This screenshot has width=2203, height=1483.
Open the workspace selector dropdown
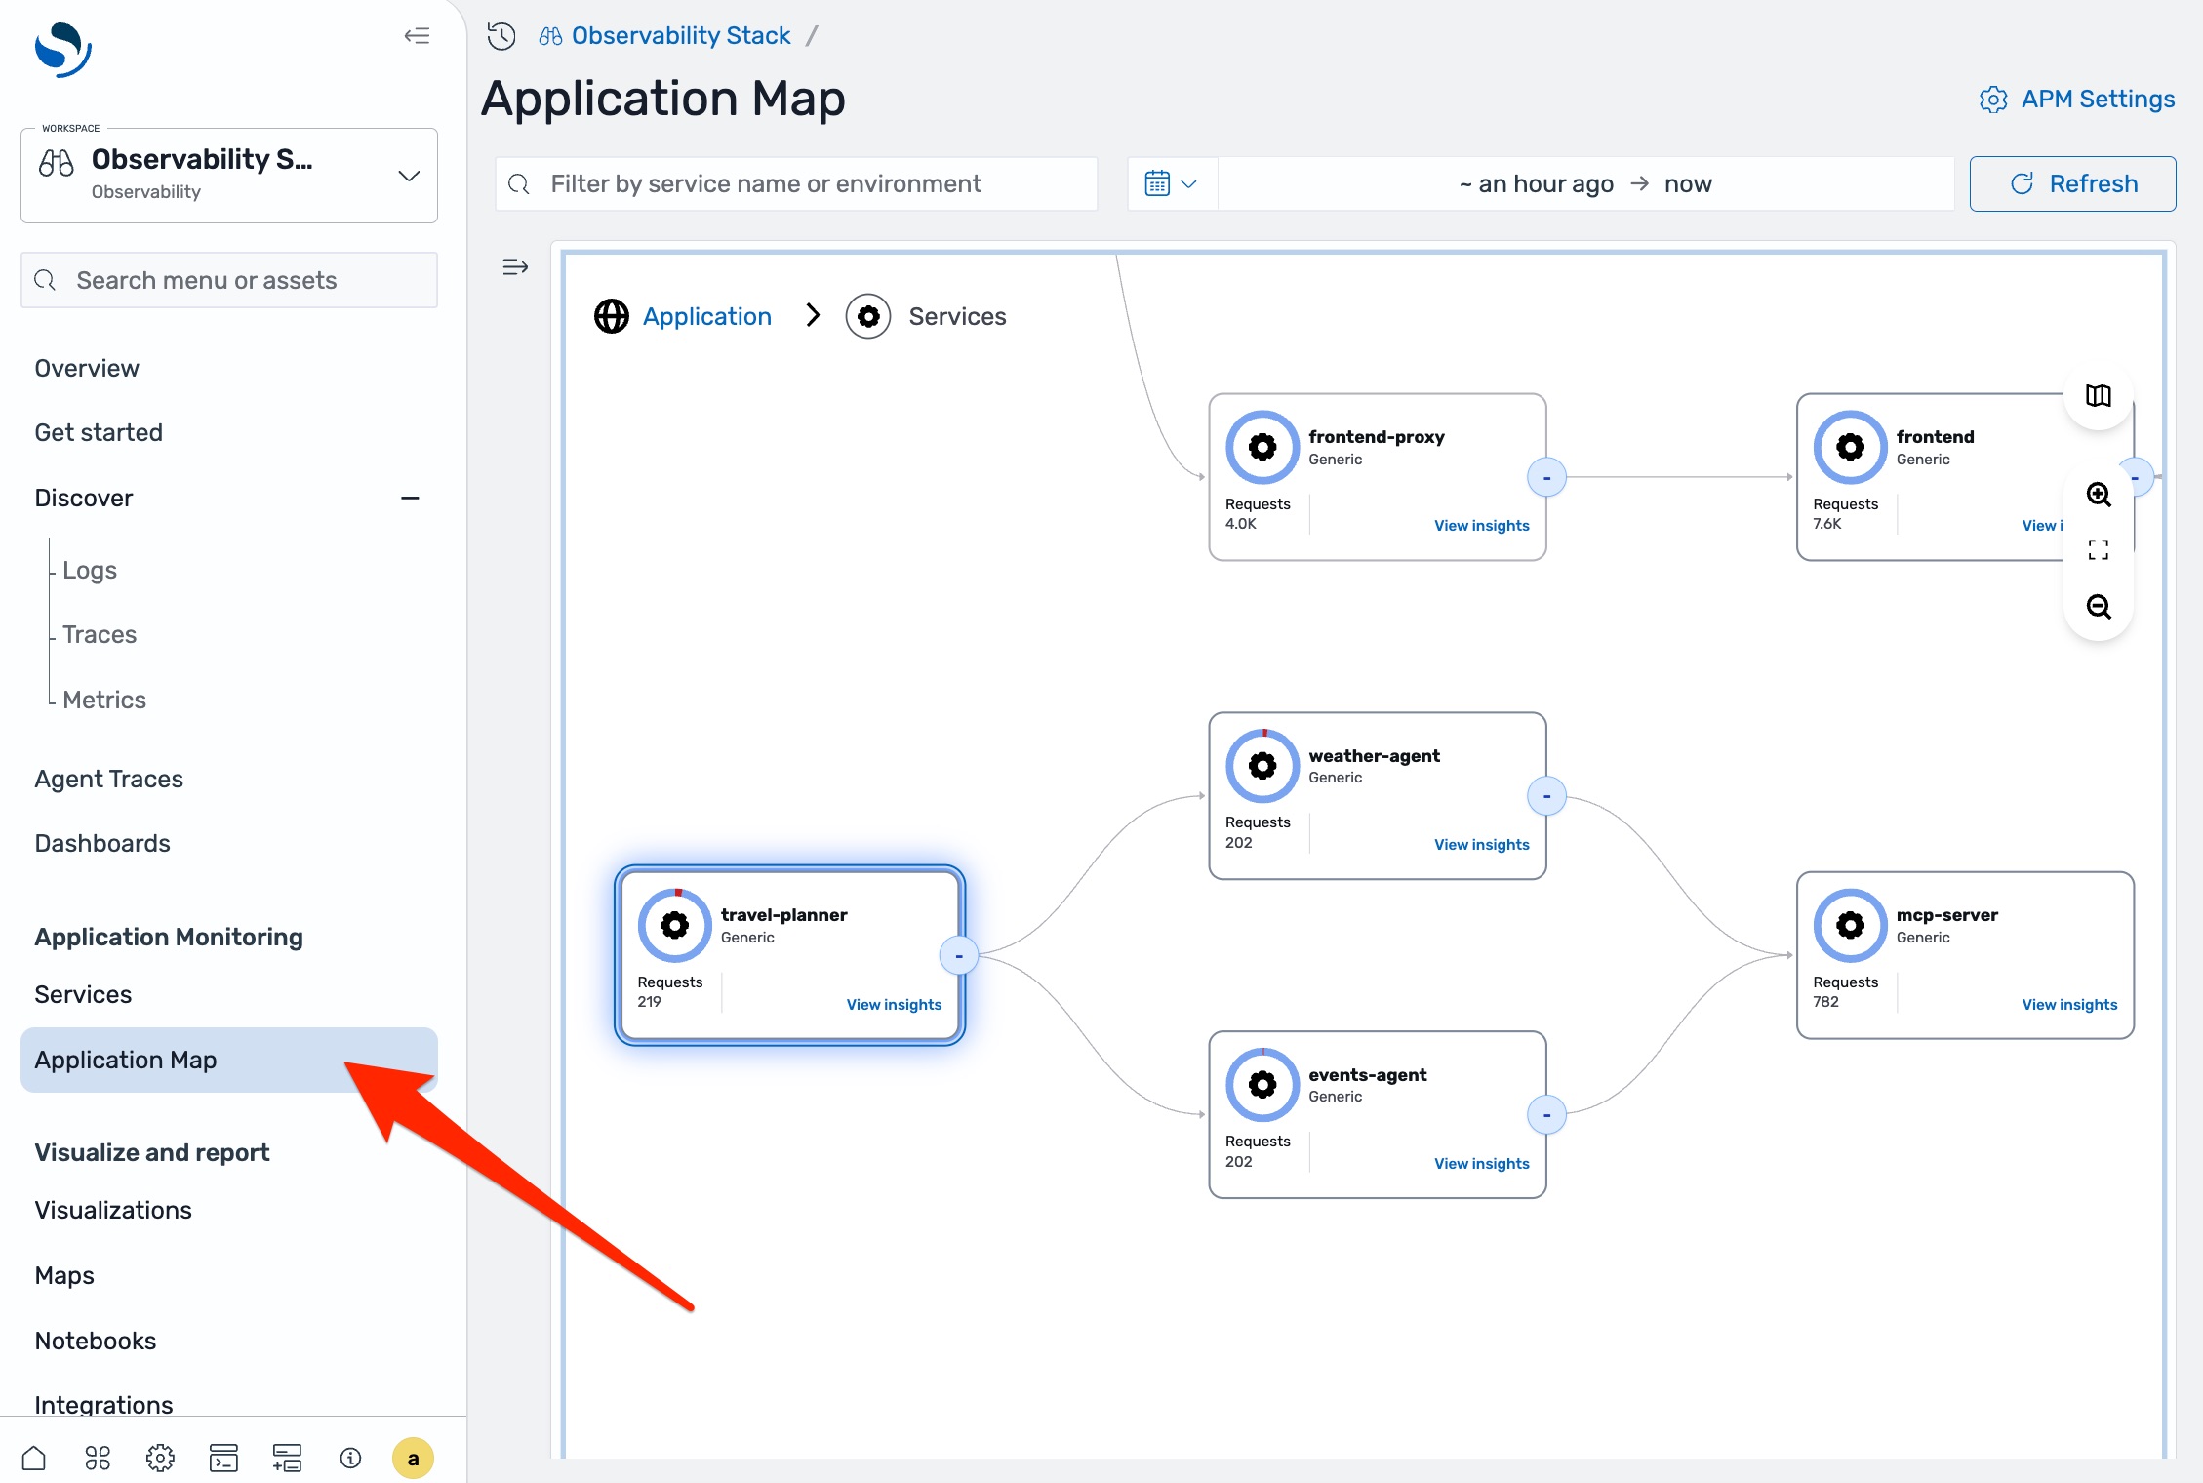pyautogui.click(x=409, y=176)
